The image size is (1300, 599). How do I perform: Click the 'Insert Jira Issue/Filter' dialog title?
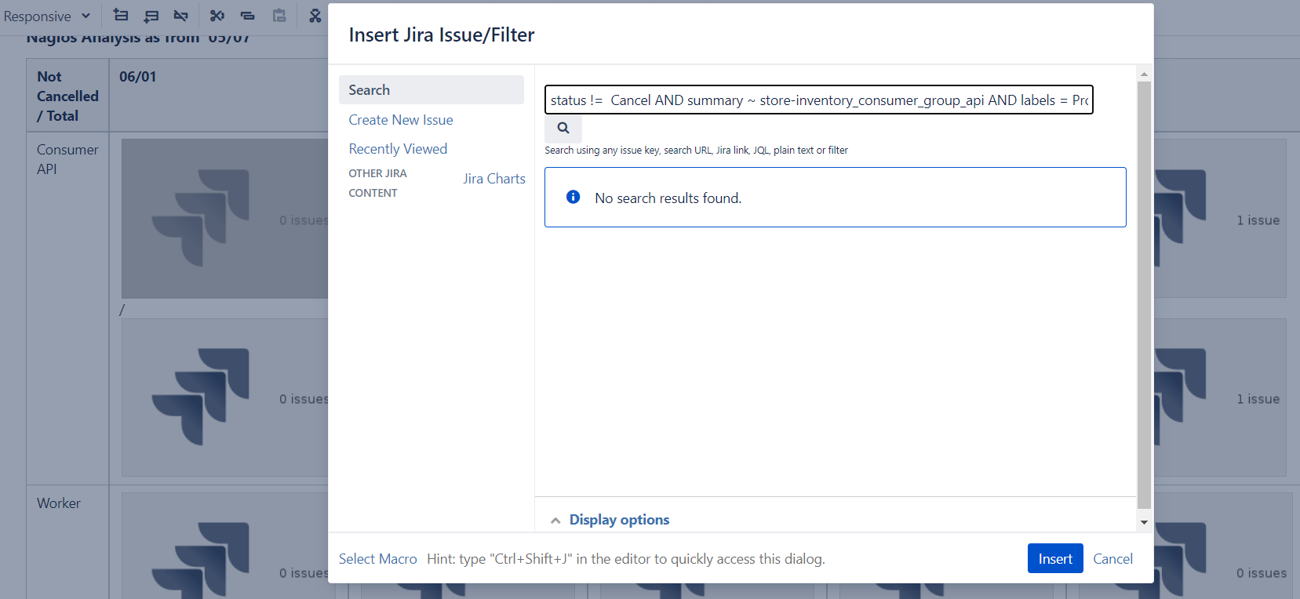(442, 34)
